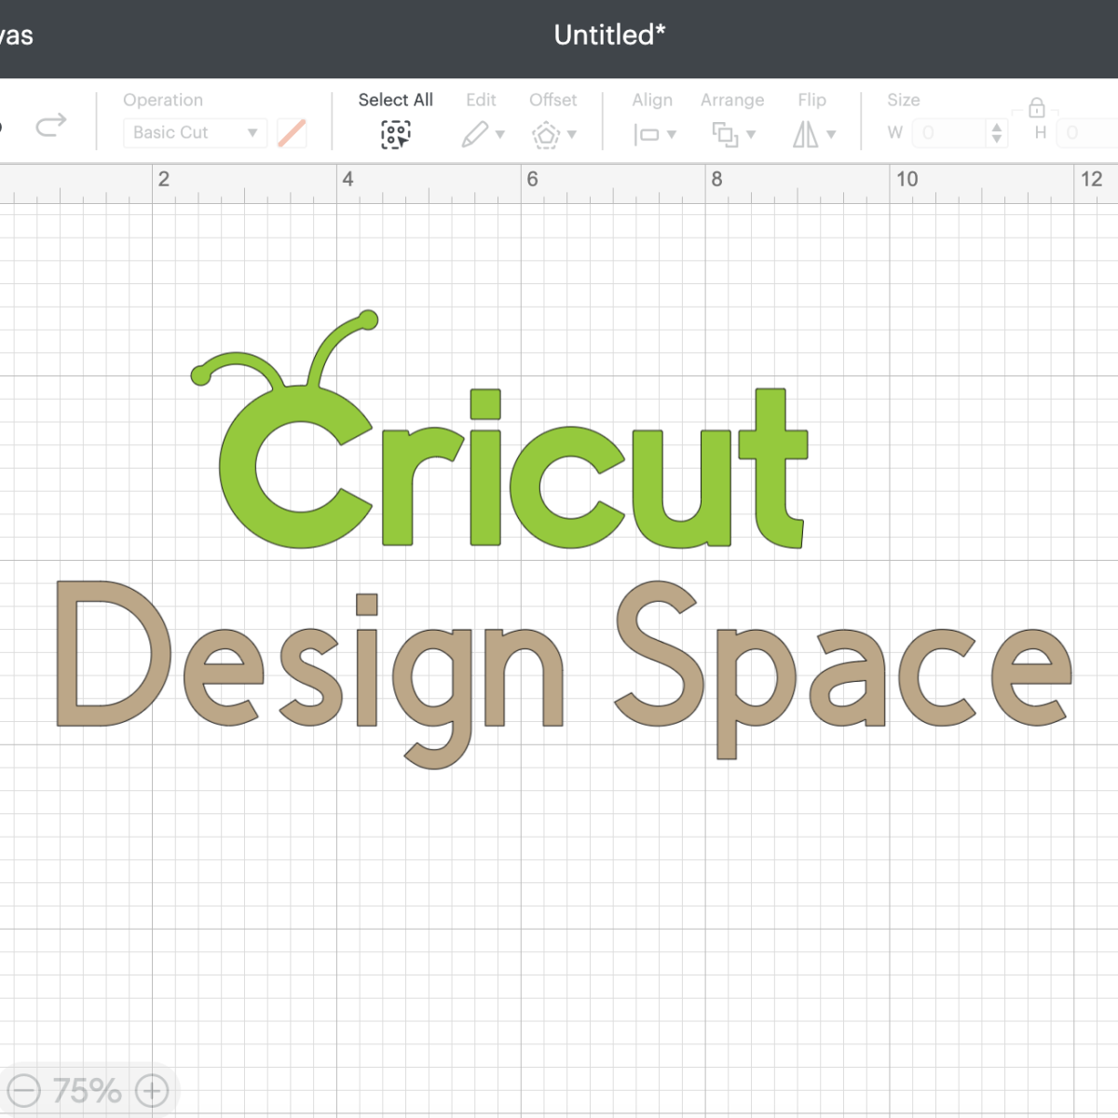Image resolution: width=1118 pixels, height=1118 pixels.
Task: Click the Offset icon
Action: coord(546,135)
